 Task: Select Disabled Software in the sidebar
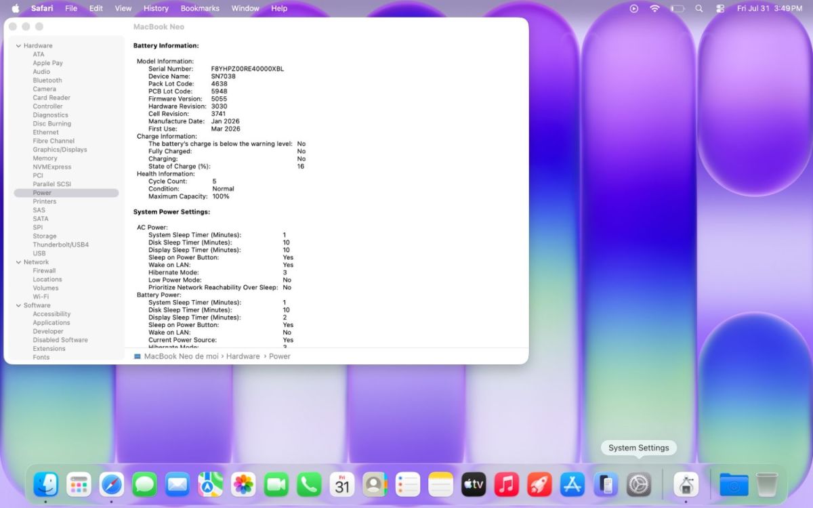60,340
